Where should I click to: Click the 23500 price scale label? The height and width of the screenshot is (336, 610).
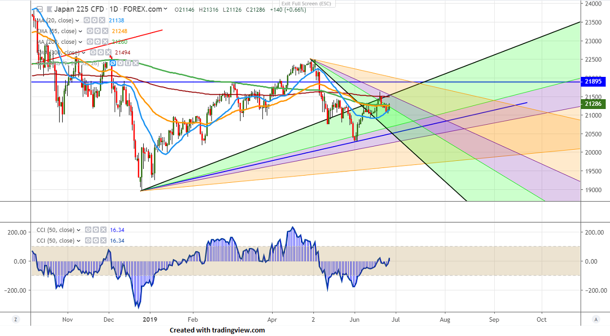point(593,22)
